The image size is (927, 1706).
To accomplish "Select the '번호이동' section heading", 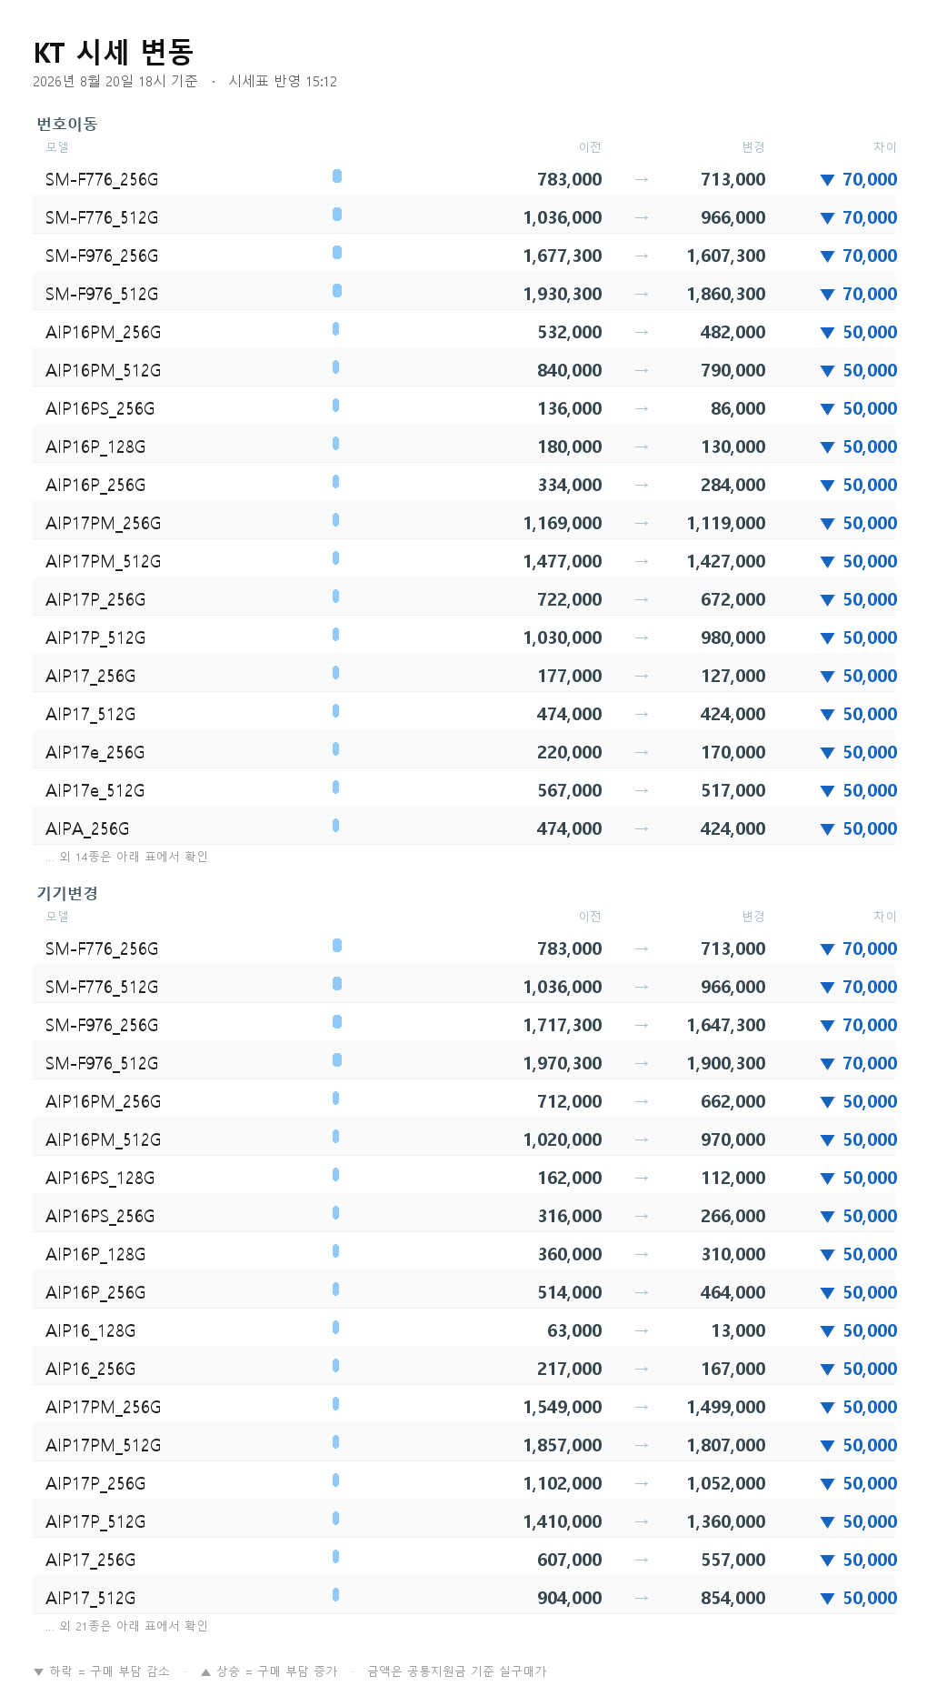I will pos(67,124).
